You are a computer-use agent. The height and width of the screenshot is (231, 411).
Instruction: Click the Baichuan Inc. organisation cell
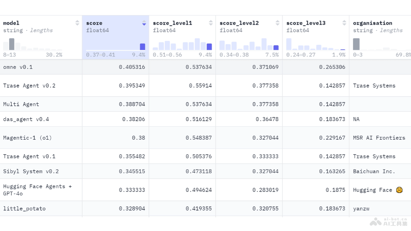click(x=374, y=171)
